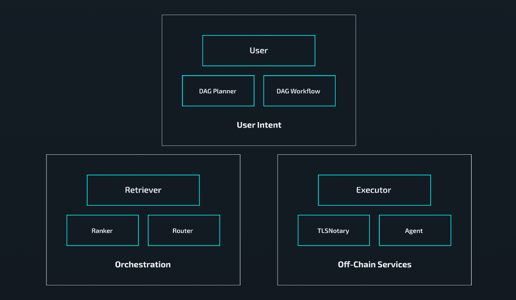
Task: Click the Agent component
Action: (414, 230)
